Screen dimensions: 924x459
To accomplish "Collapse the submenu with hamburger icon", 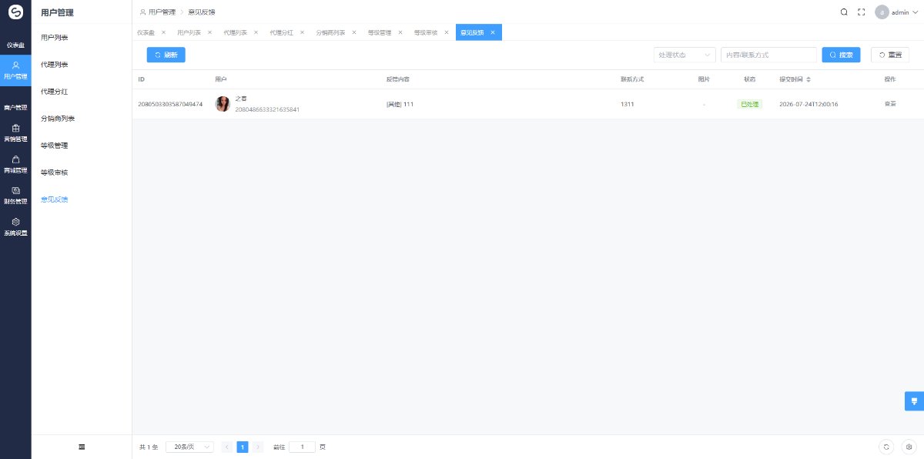I will 82,447.
